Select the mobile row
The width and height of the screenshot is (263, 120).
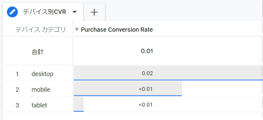point(133,89)
